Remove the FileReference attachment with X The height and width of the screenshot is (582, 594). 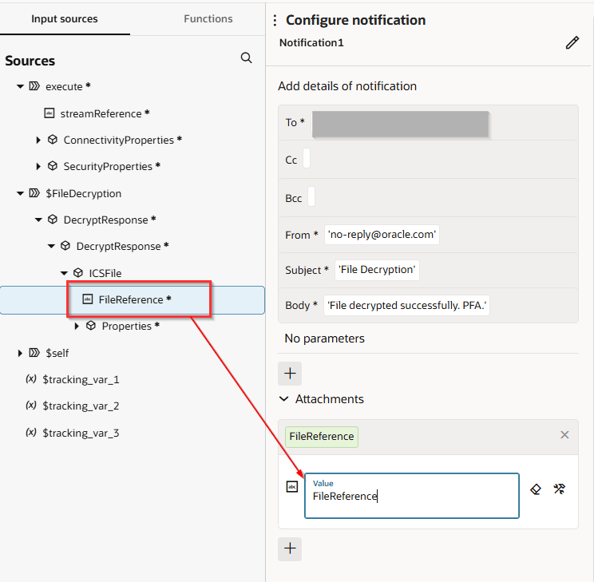[x=564, y=435]
